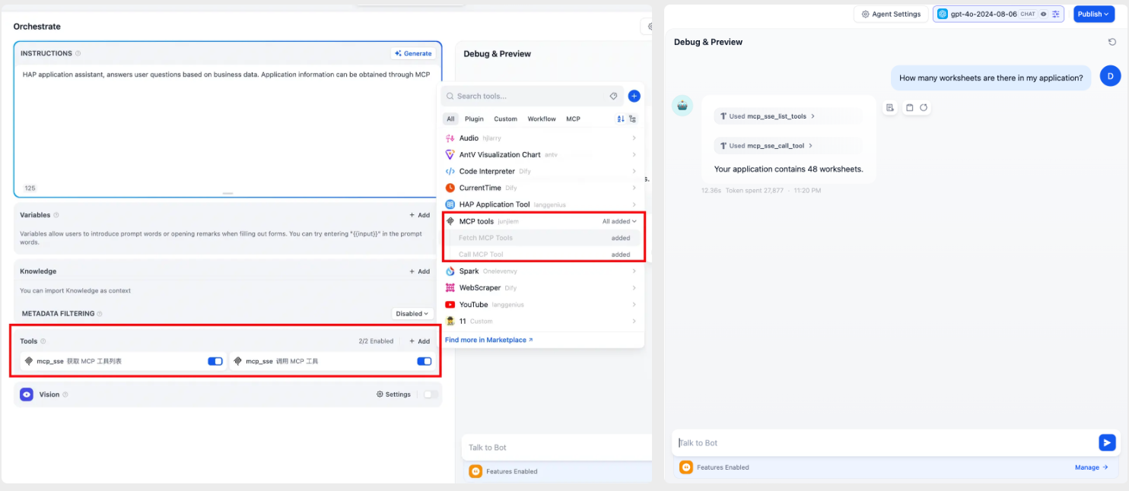Open Find more in Marketplace link
The width and height of the screenshot is (1129, 491).
(x=488, y=340)
